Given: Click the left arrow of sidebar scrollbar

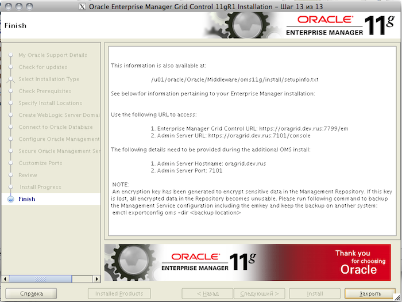Looking at the screenshot, I should click(5, 279).
